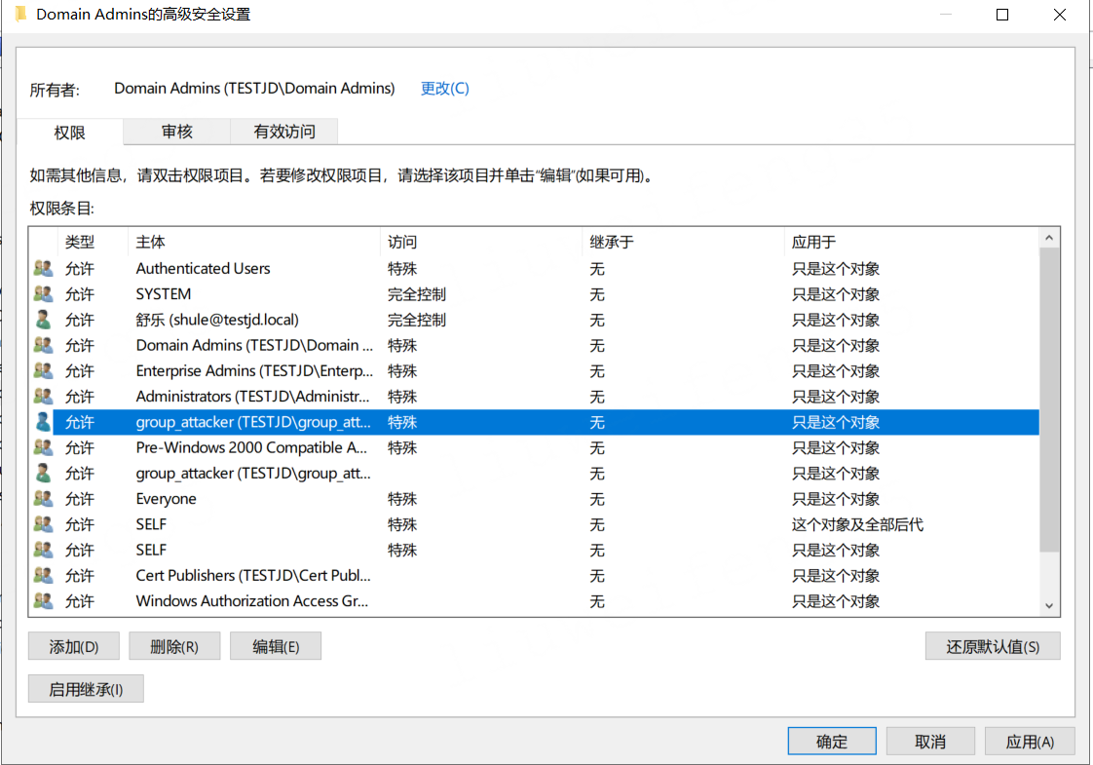Viewport: 1093px width, 765px height.
Task: Select the Enterprise Admins entry
Action: pos(535,371)
